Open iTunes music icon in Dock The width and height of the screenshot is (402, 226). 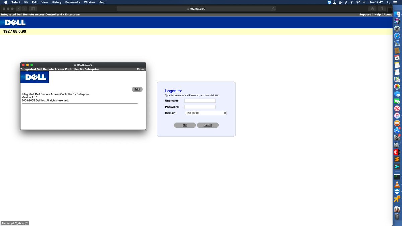pyautogui.click(x=397, y=116)
